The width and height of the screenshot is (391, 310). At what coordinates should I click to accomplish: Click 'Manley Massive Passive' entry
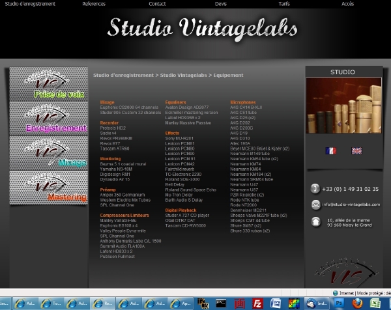tap(188, 123)
